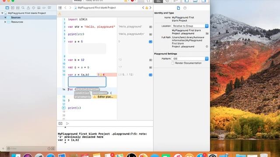Screen dimensions: 280x157
Task: Go forward in editor history
Action: coord(70,8)
